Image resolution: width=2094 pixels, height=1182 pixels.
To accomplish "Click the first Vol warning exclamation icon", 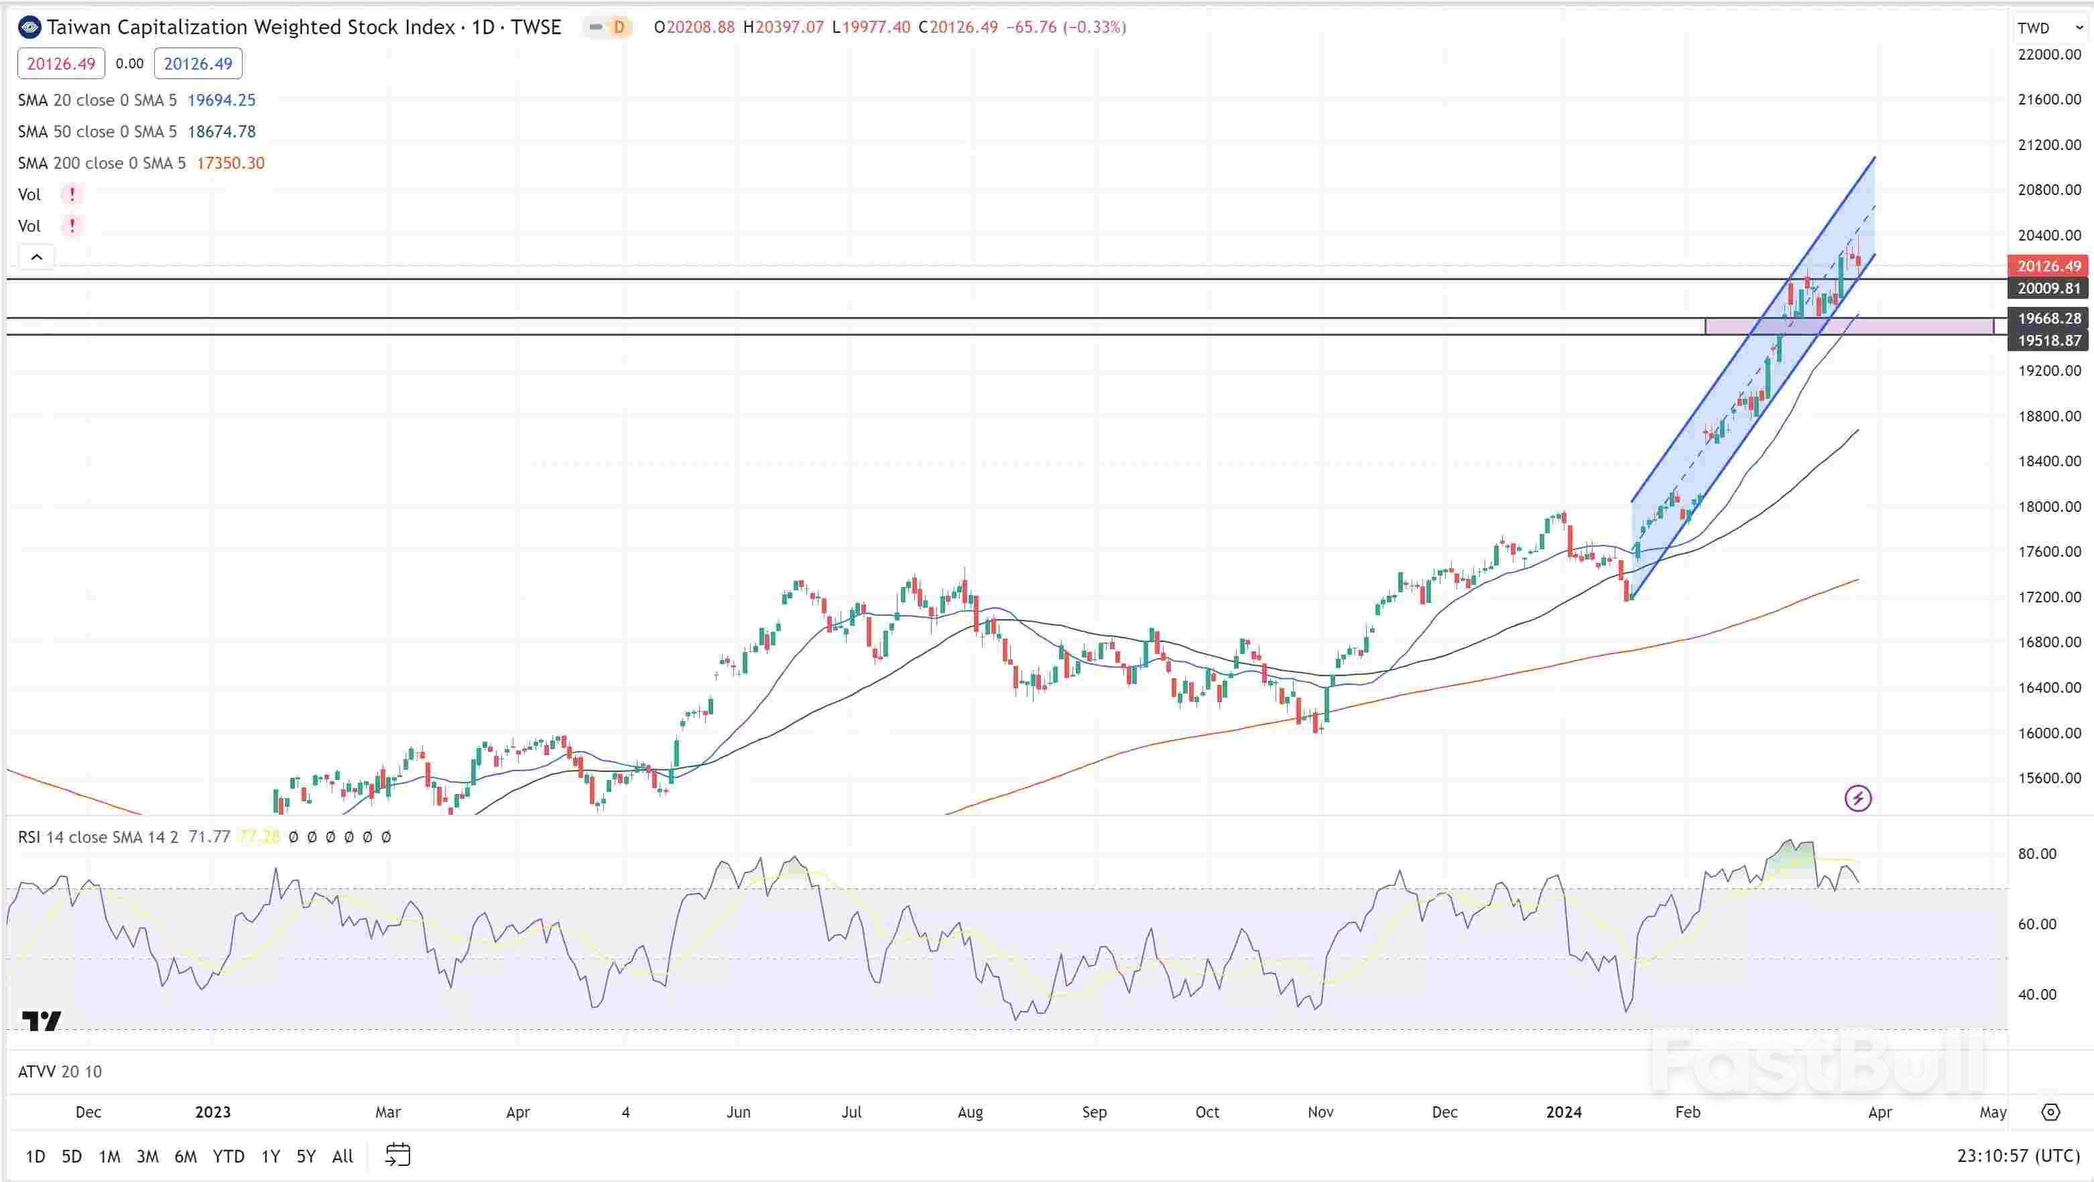I will (72, 194).
